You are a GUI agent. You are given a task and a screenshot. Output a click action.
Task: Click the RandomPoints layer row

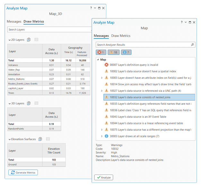click(34, 129)
